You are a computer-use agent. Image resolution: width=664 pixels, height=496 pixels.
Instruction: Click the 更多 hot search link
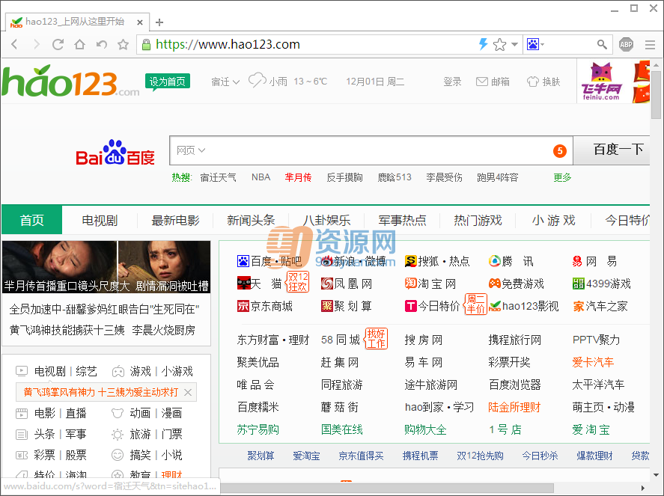(562, 177)
